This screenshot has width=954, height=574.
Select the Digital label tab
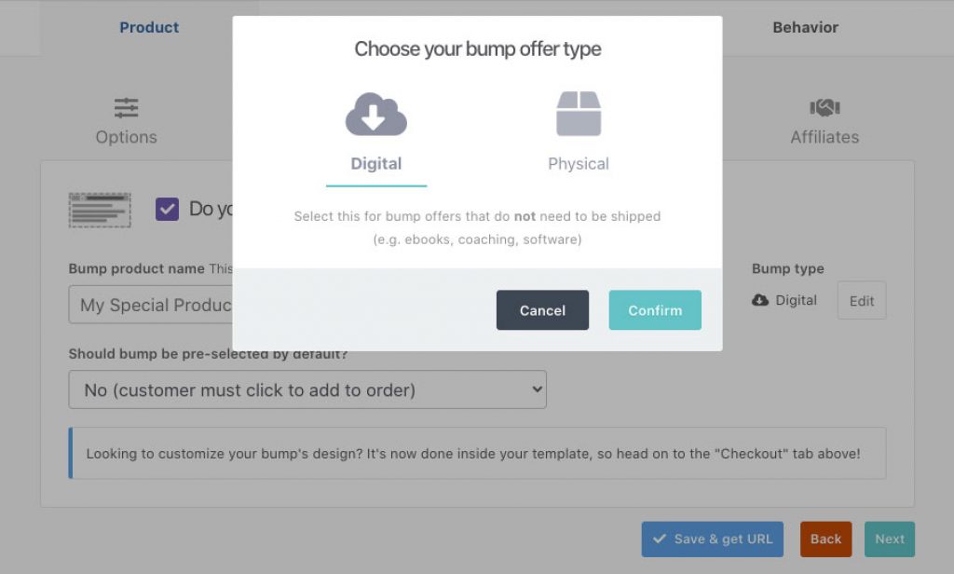pos(376,164)
